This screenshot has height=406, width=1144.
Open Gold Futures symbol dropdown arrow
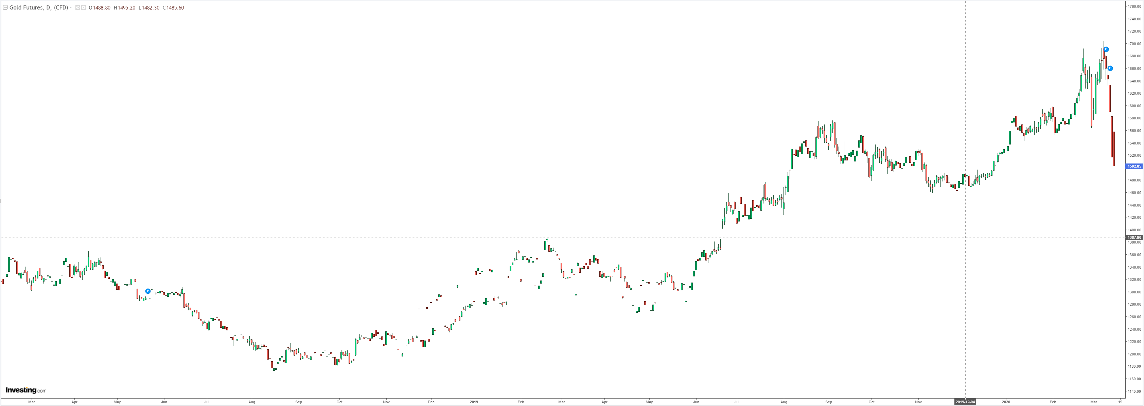(x=71, y=7)
